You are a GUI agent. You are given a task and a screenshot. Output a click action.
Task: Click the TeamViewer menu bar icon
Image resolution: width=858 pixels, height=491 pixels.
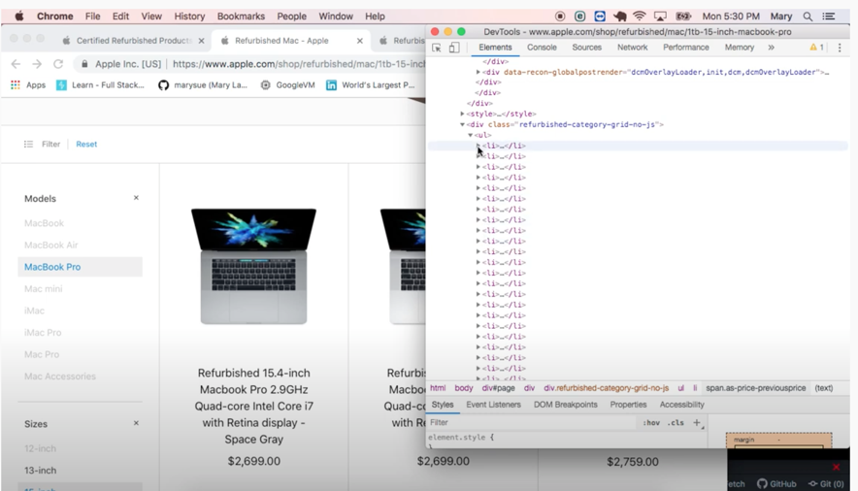(x=600, y=16)
